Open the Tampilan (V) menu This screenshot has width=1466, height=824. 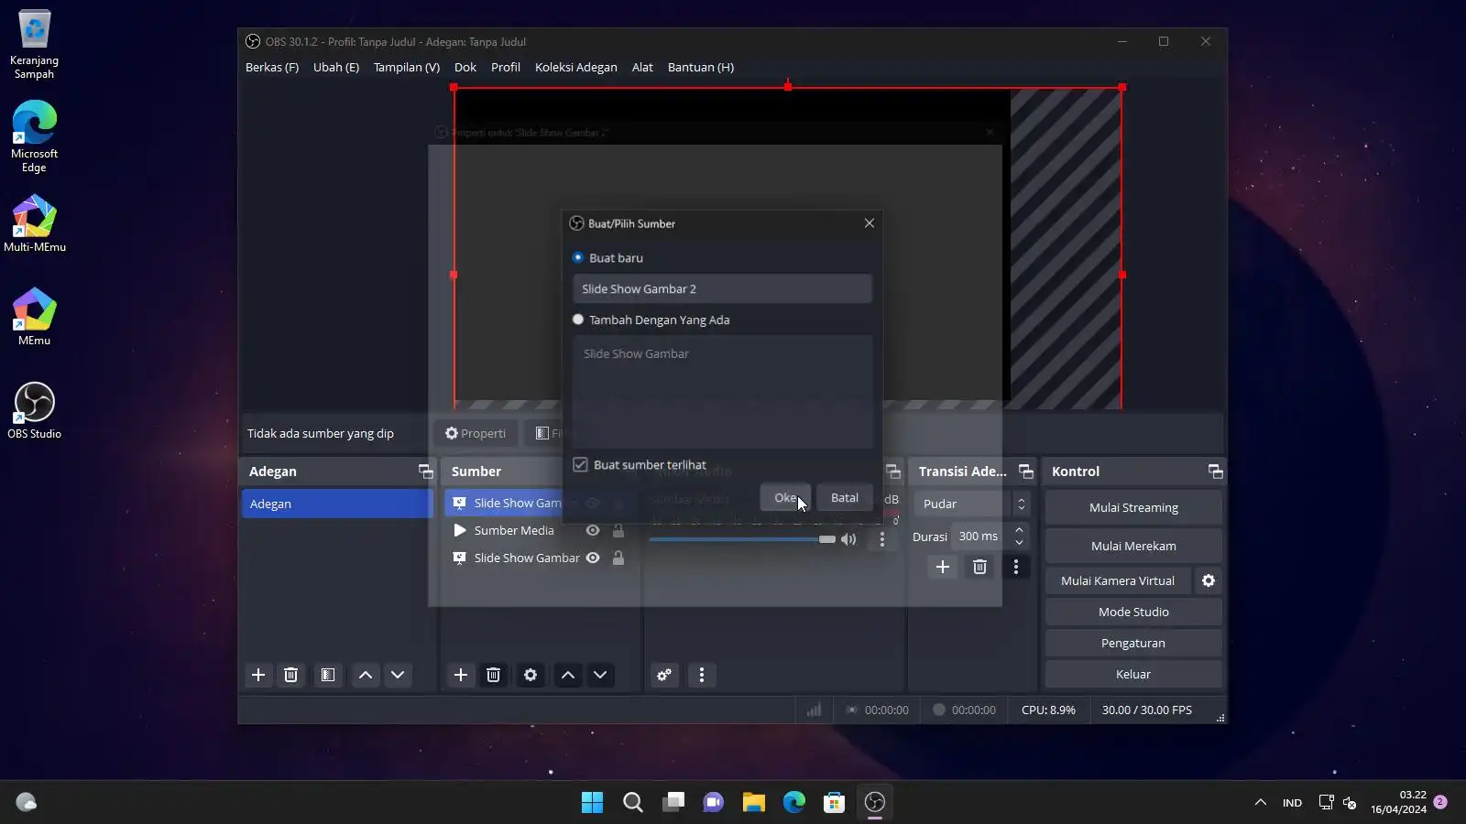[x=407, y=67]
